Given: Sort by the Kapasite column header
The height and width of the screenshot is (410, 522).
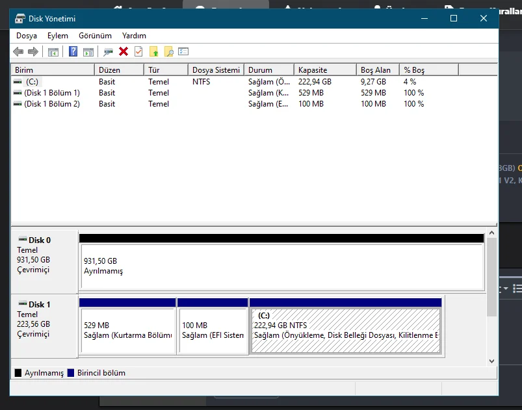Looking at the screenshot, I should 325,70.
